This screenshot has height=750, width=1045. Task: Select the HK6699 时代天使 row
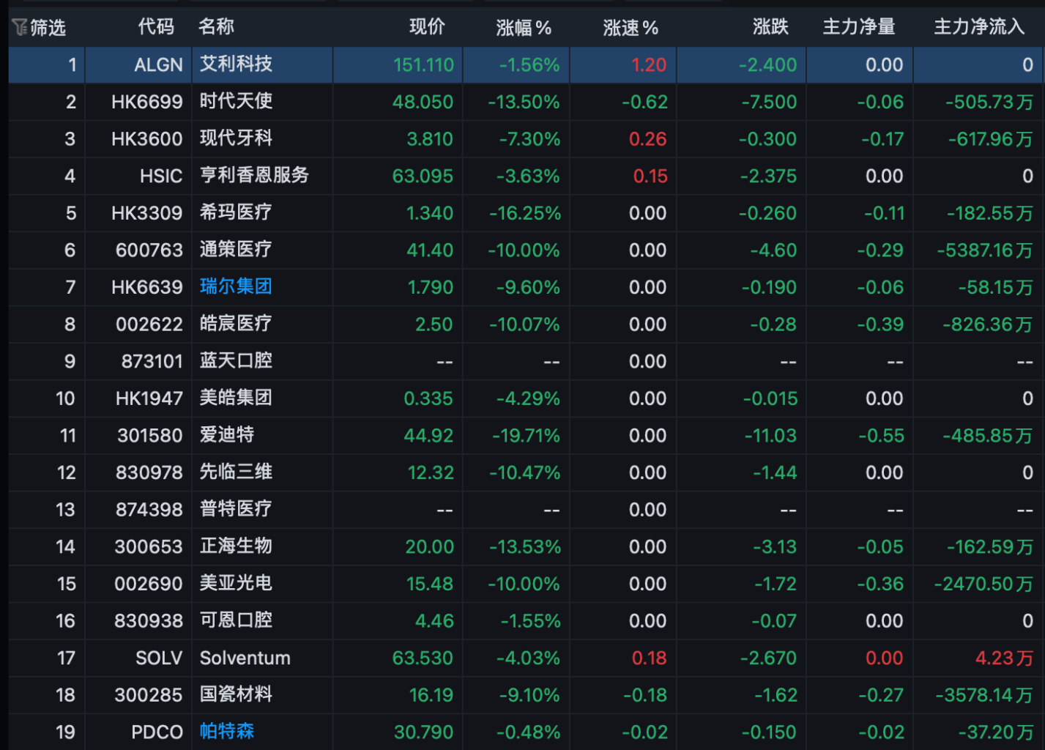527,102
